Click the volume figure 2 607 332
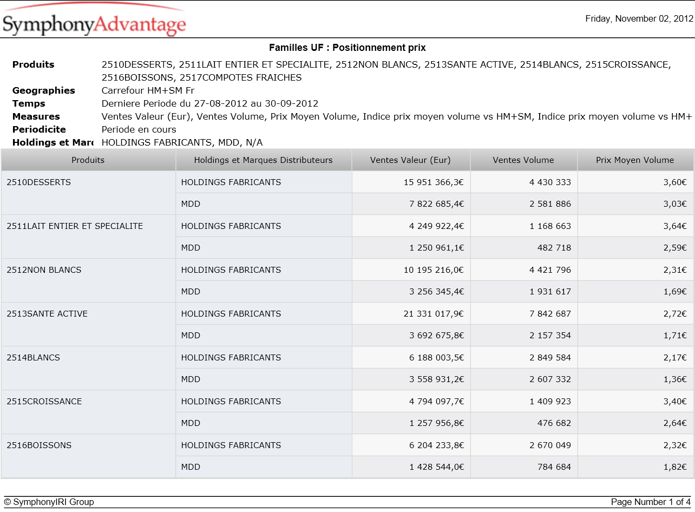This screenshot has height=512, width=695. pyautogui.click(x=550, y=379)
